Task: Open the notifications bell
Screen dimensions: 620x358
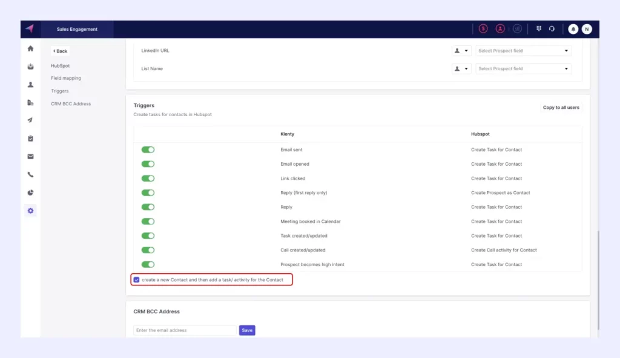Action: (x=573, y=29)
